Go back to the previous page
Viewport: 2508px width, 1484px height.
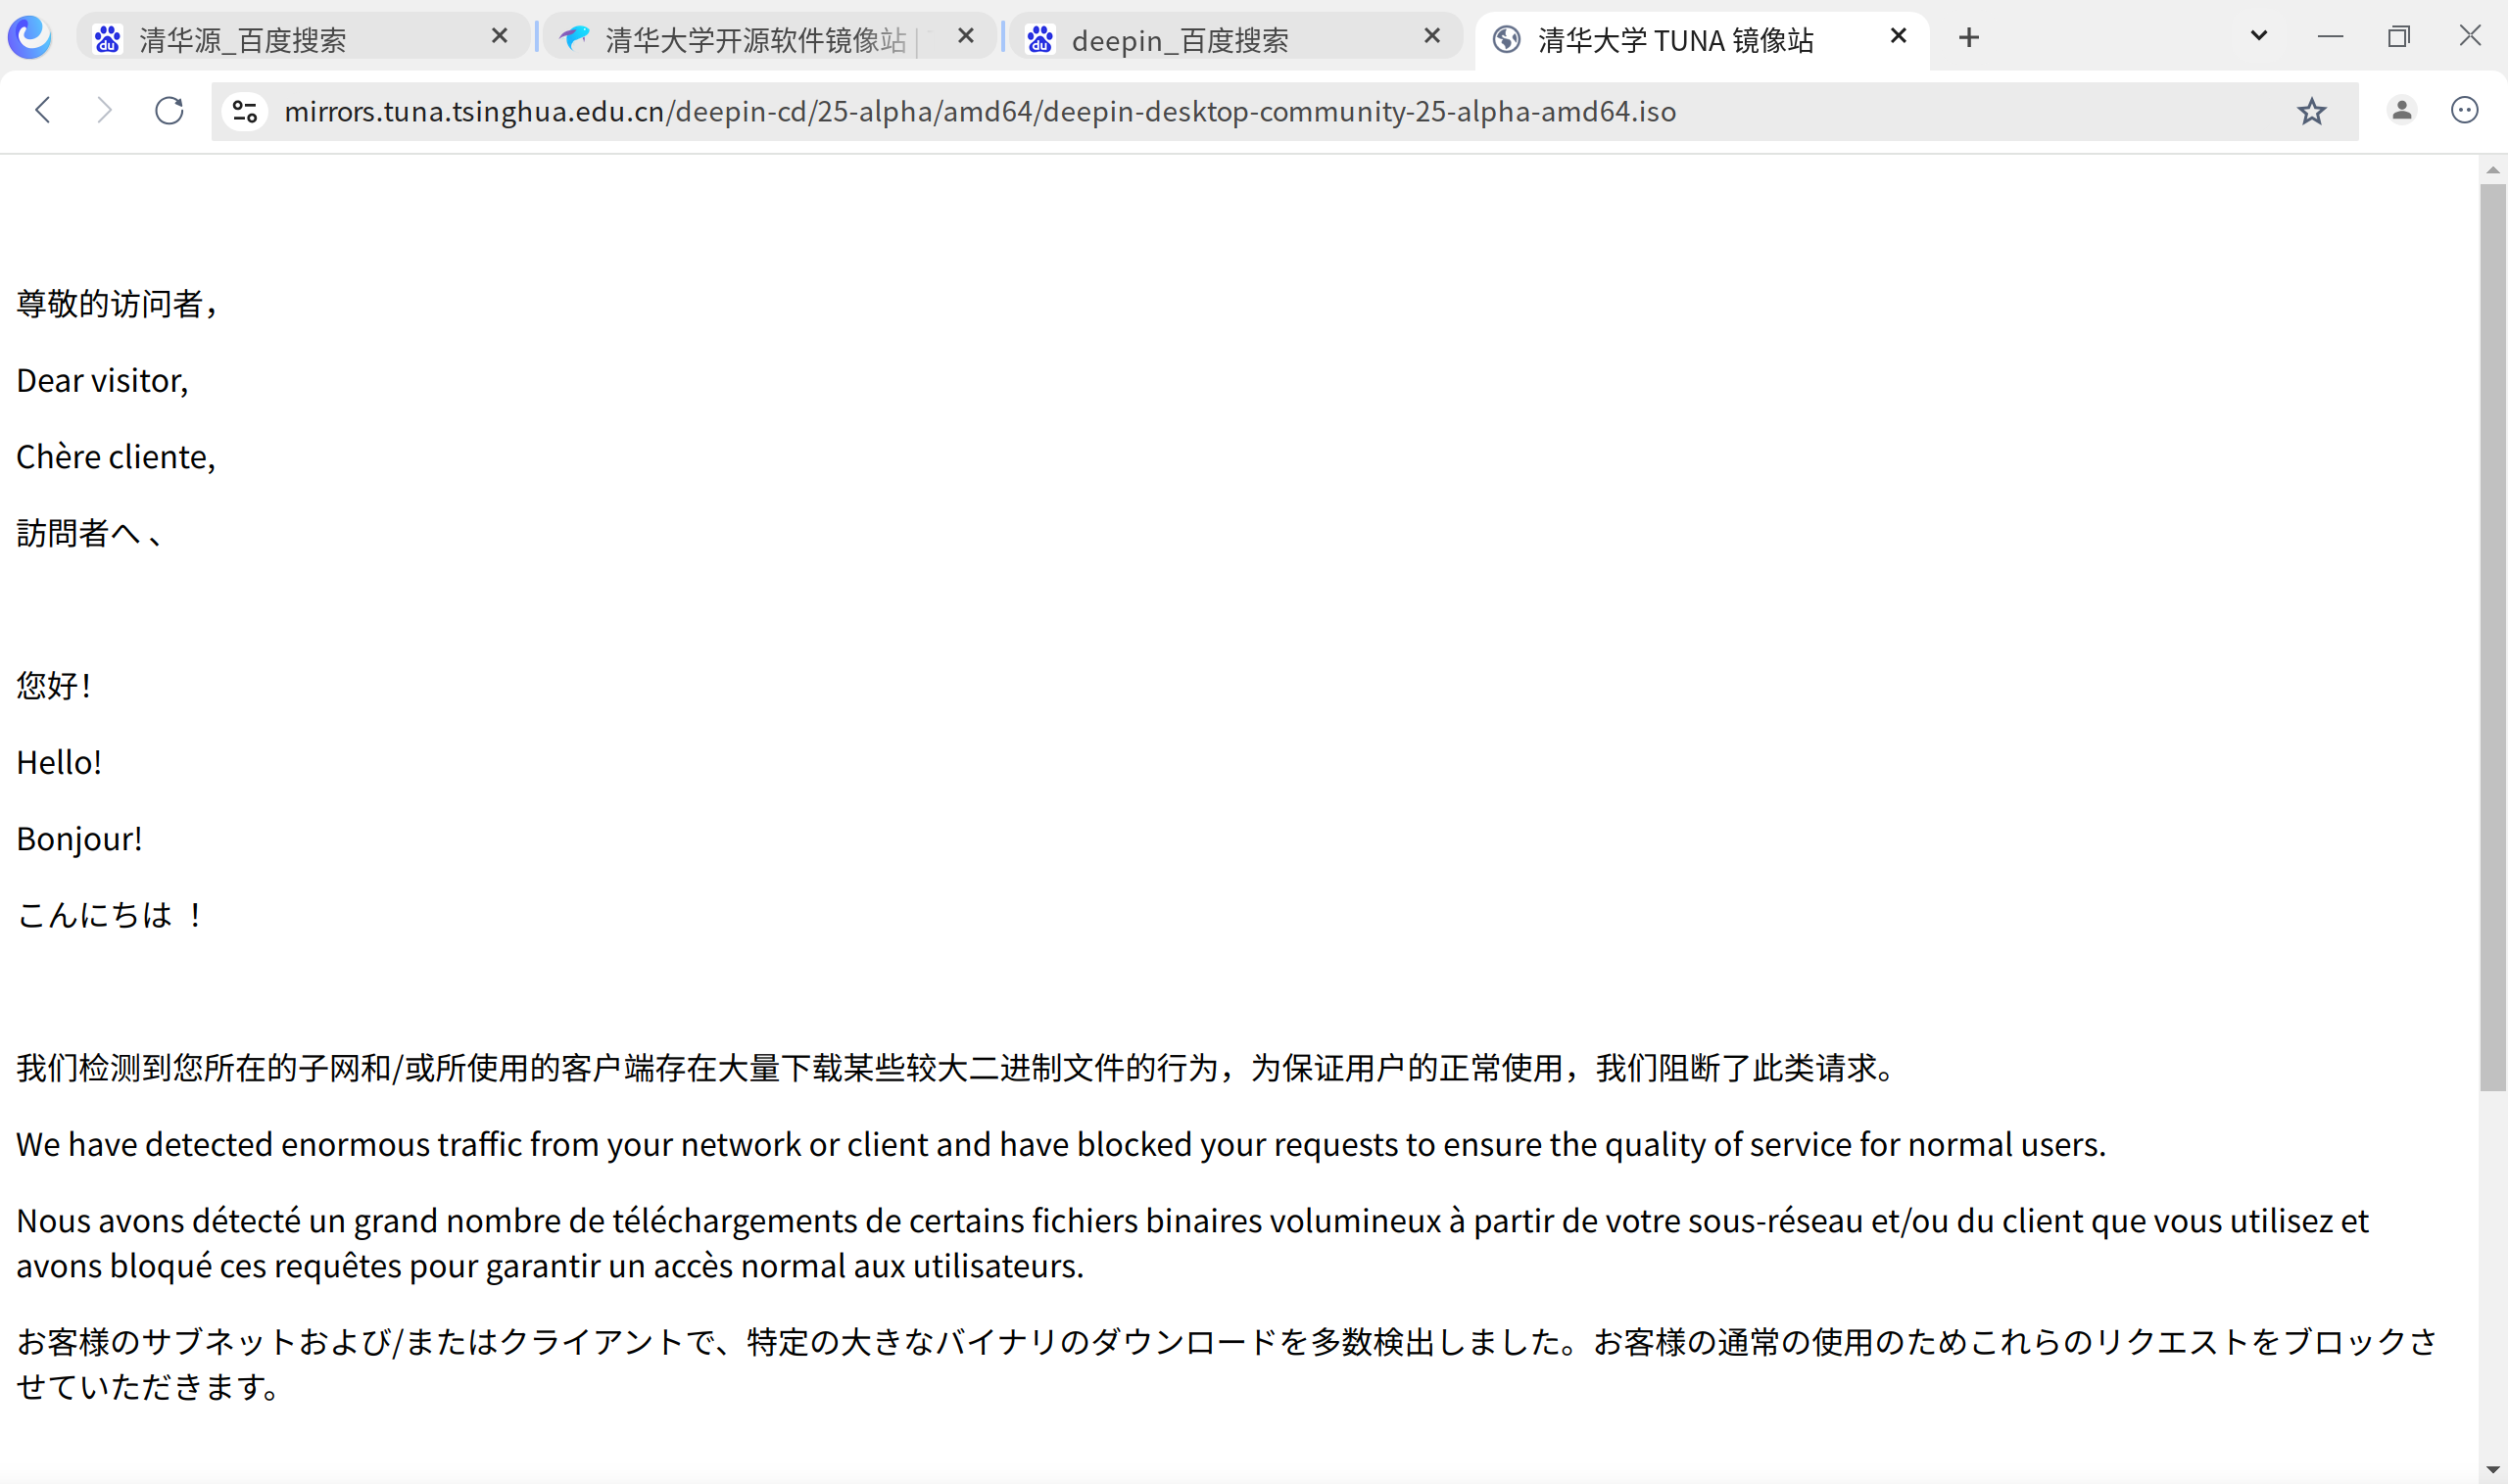point(43,110)
